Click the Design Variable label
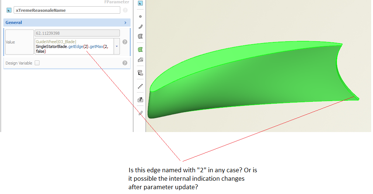 click(x=19, y=63)
